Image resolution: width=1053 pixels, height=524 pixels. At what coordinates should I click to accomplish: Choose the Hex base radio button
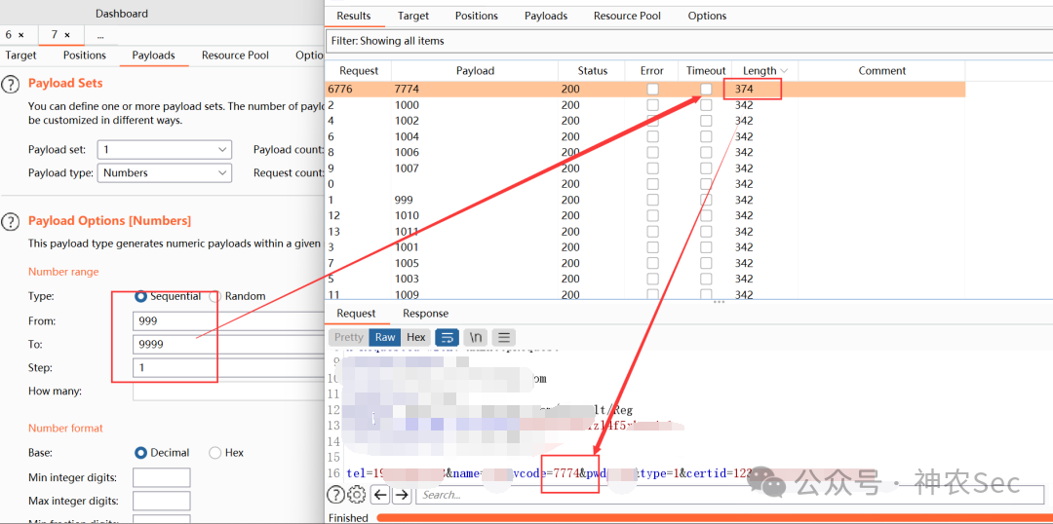214,453
